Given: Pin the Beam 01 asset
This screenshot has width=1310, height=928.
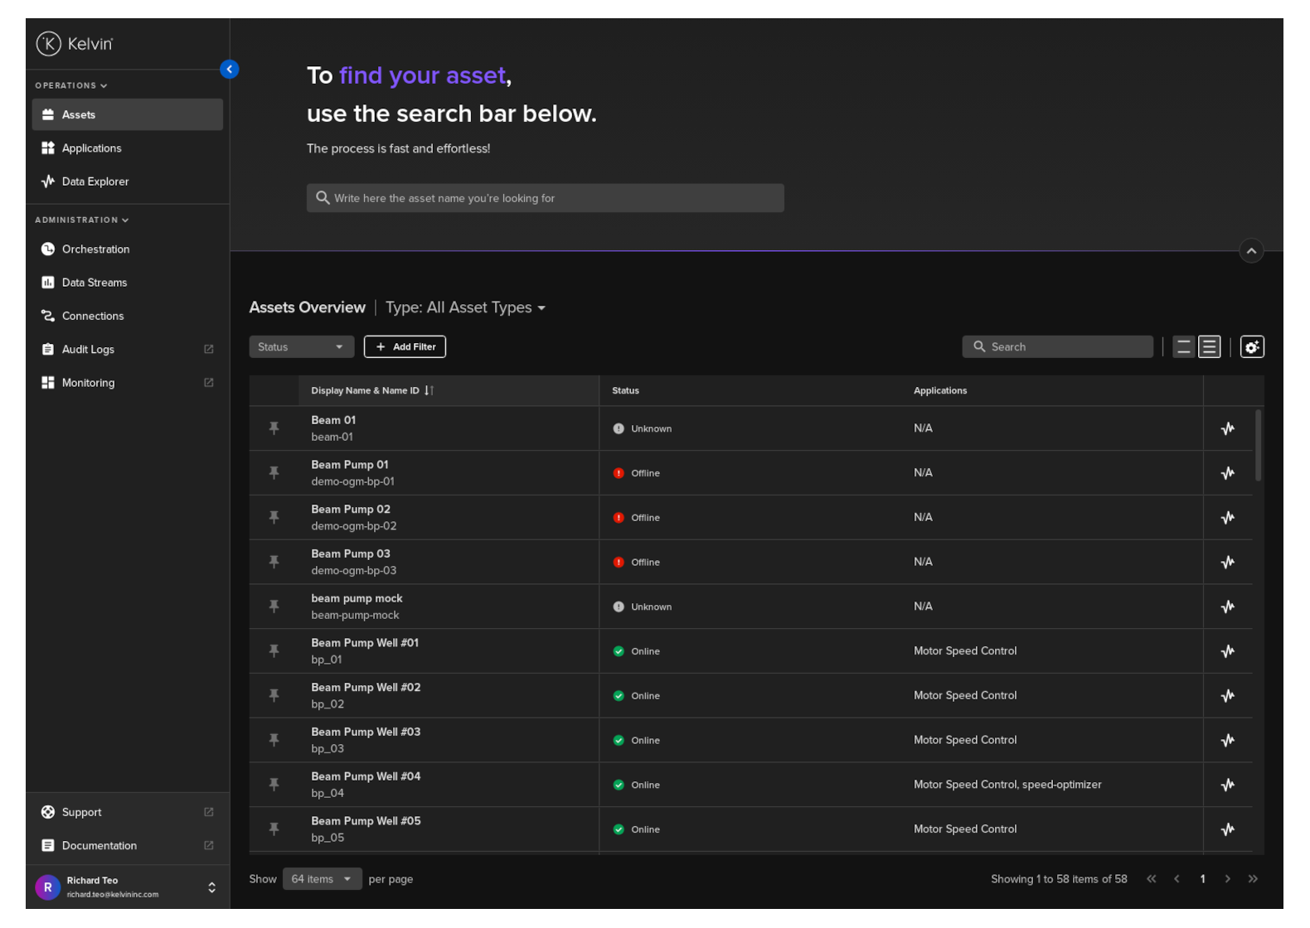Looking at the screenshot, I should coord(274,428).
